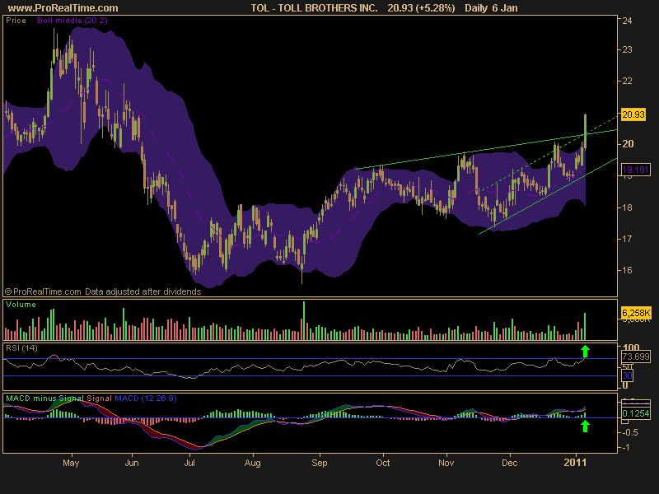Click the 18 price axis label

(x=627, y=207)
